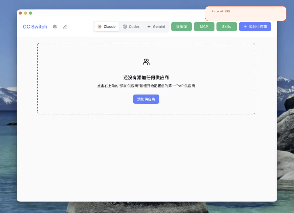Click the Flame API notification banner
Viewport: 294px width, 213px height.
pyautogui.click(x=245, y=13)
